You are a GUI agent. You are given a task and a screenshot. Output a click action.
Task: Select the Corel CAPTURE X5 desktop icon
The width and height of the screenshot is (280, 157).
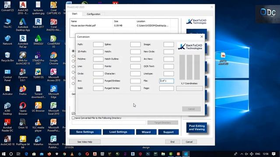53,8
